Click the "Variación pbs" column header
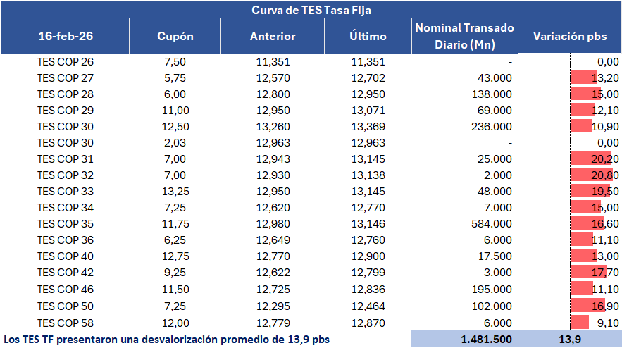The height and width of the screenshot is (348, 622). click(569, 36)
